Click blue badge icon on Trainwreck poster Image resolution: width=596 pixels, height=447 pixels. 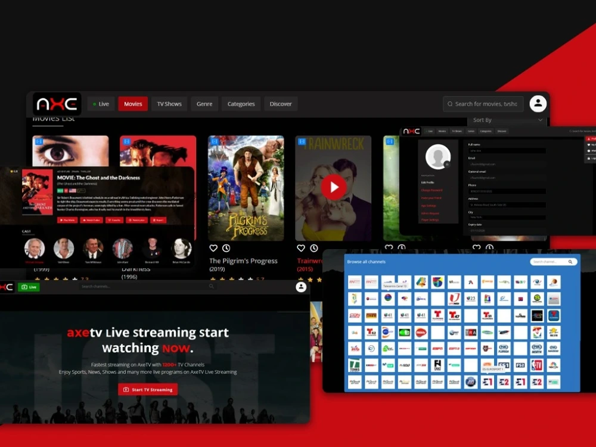[302, 141]
